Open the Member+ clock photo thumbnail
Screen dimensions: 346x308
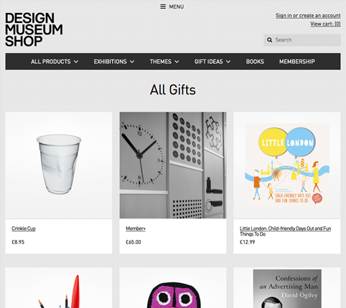pyautogui.click(x=173, y=165)
